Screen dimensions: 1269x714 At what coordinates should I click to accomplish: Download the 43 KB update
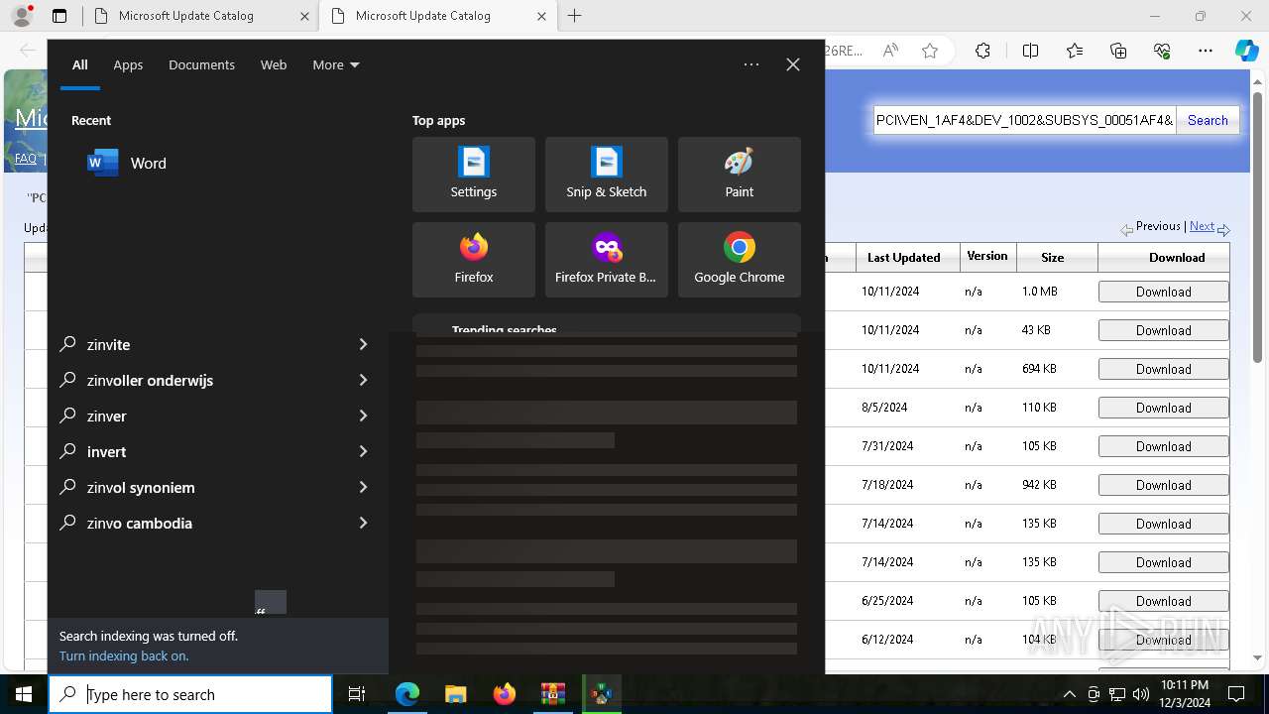pyautogui.click(x=1163, y=330)
